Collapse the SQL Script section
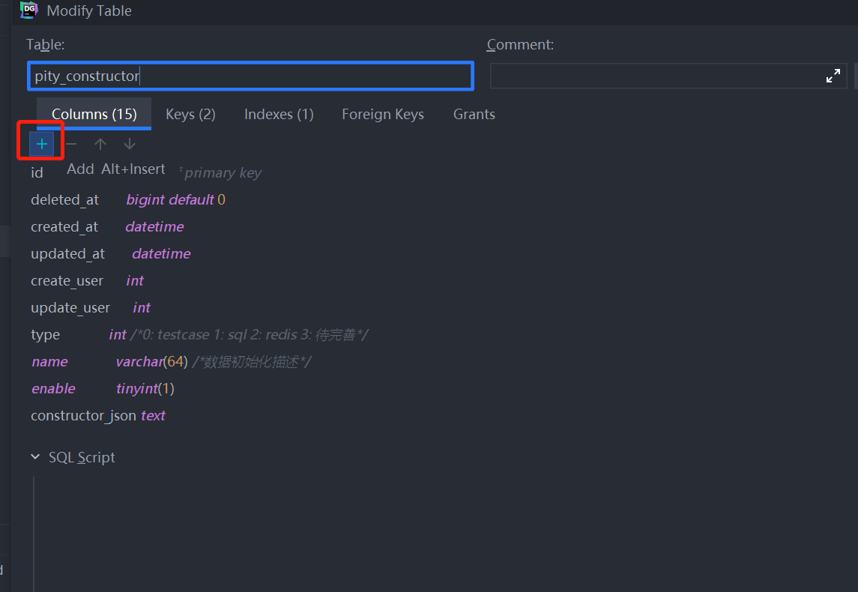858x592 pixels. [35, 457]
